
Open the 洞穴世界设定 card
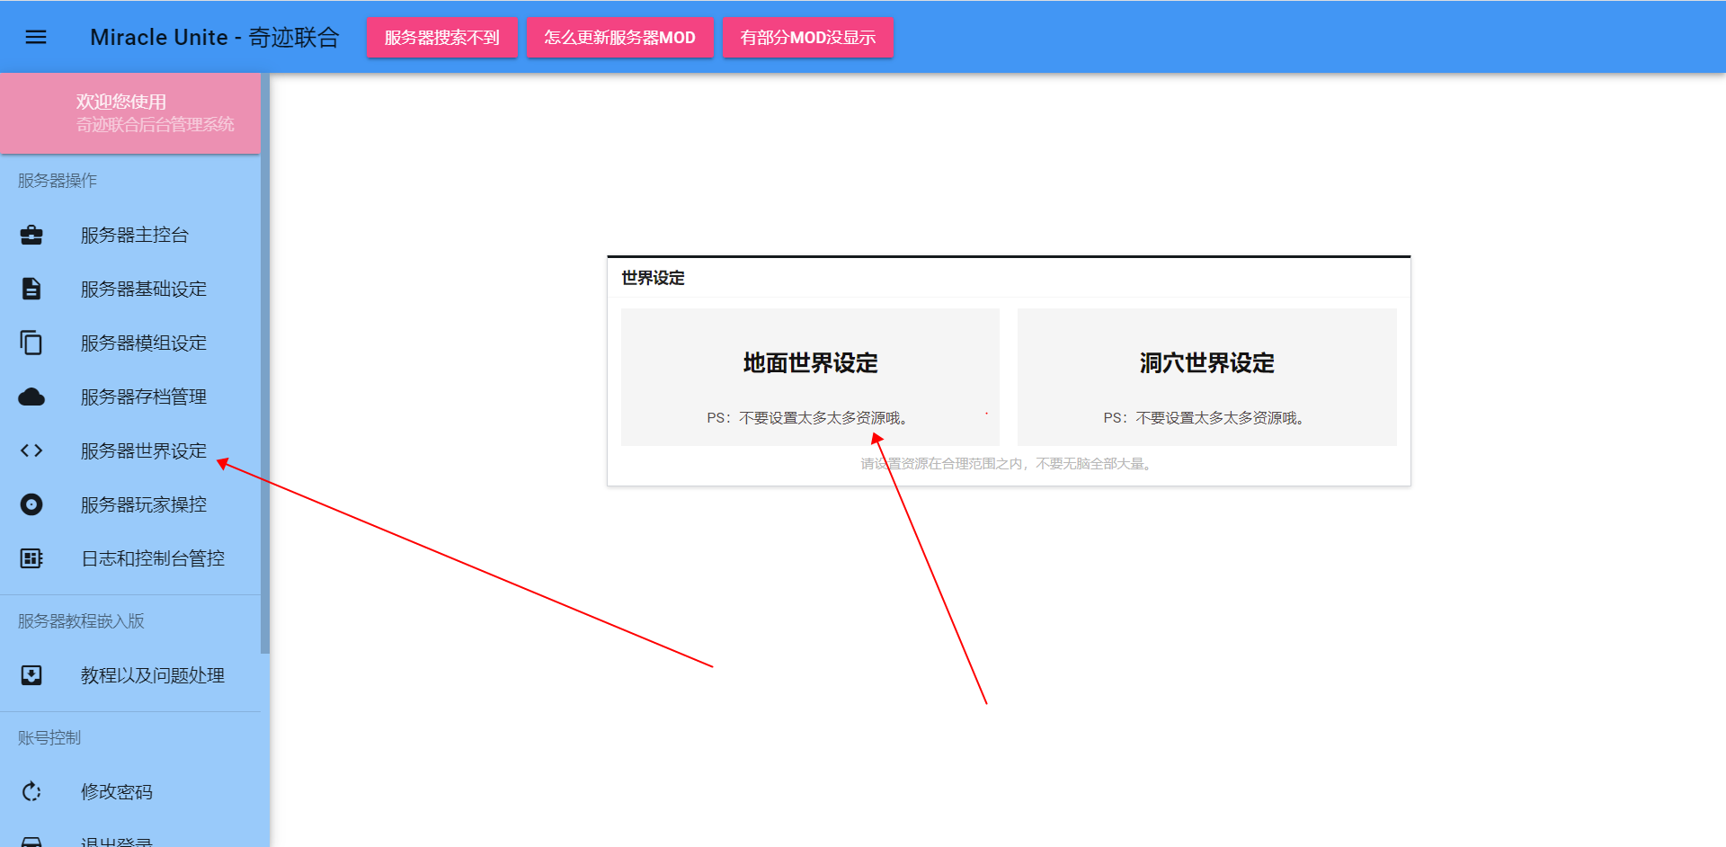(x=1206, y=377)
